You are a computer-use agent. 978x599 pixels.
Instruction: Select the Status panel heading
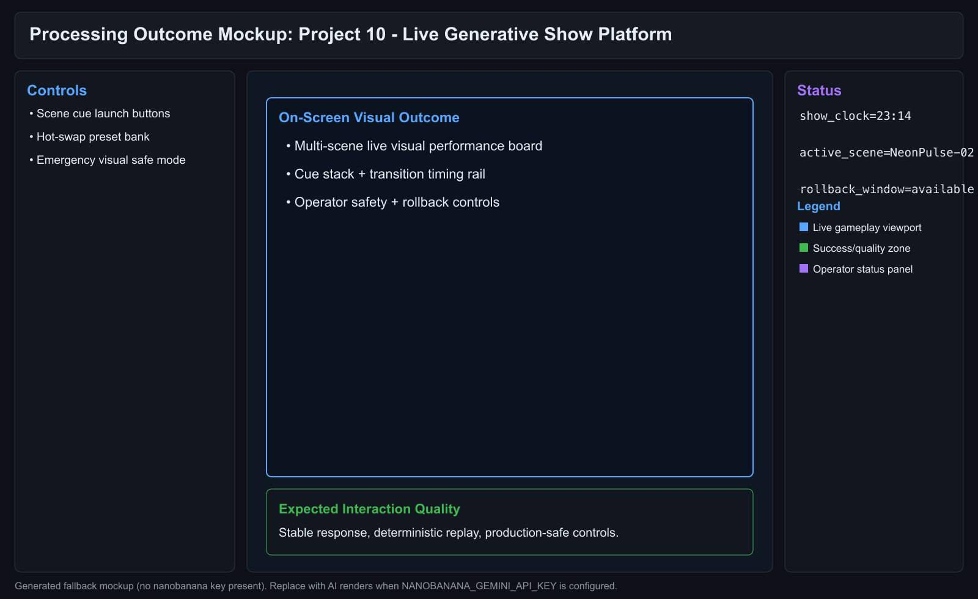click(x=818, y=90)
